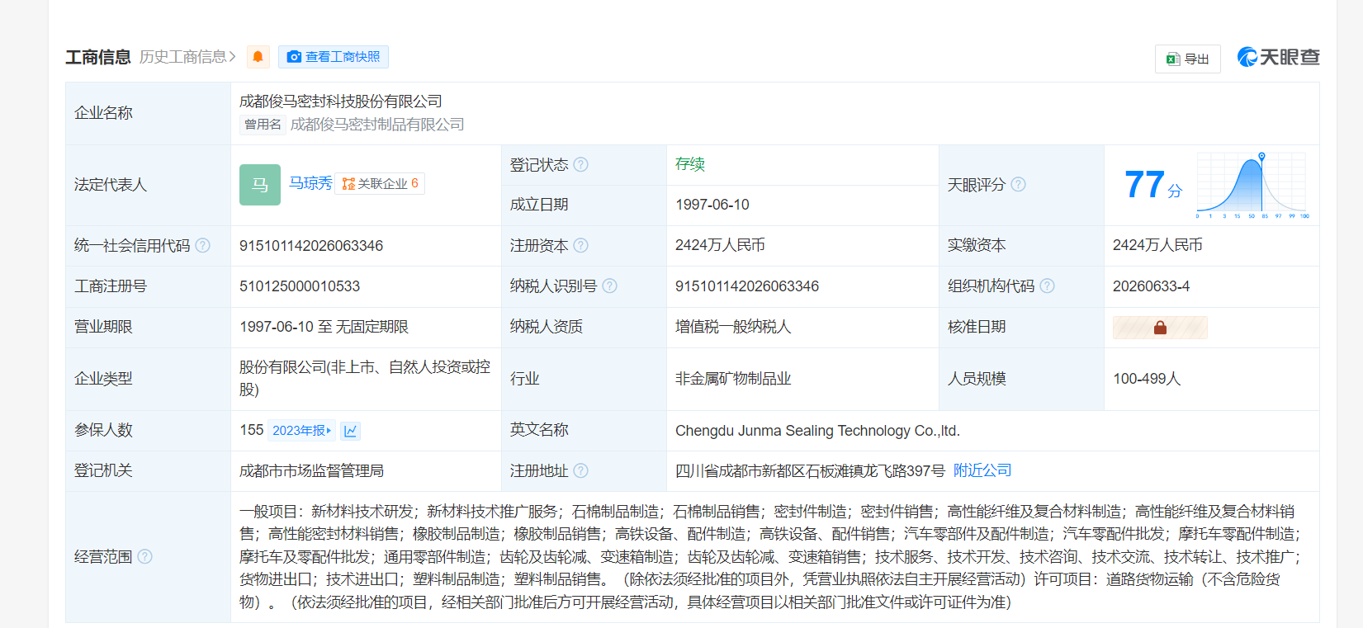This screenshot has width=1363, height=628.
Task: Open 历史工商信息 history link
Action: tap(187, 57)
